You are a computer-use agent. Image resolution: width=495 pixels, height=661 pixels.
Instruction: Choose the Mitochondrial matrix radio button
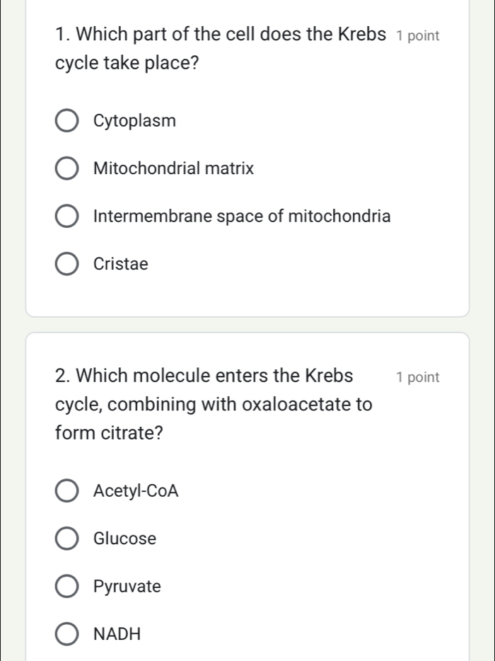click(67, 170)
